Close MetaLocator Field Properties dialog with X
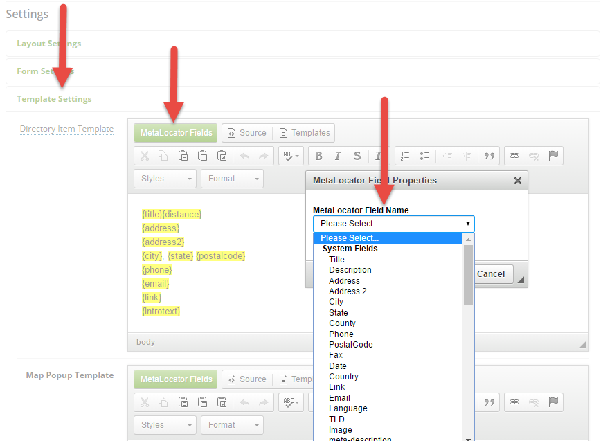The width and height of the screenshot is (603, 441). [x=518, y=181]
